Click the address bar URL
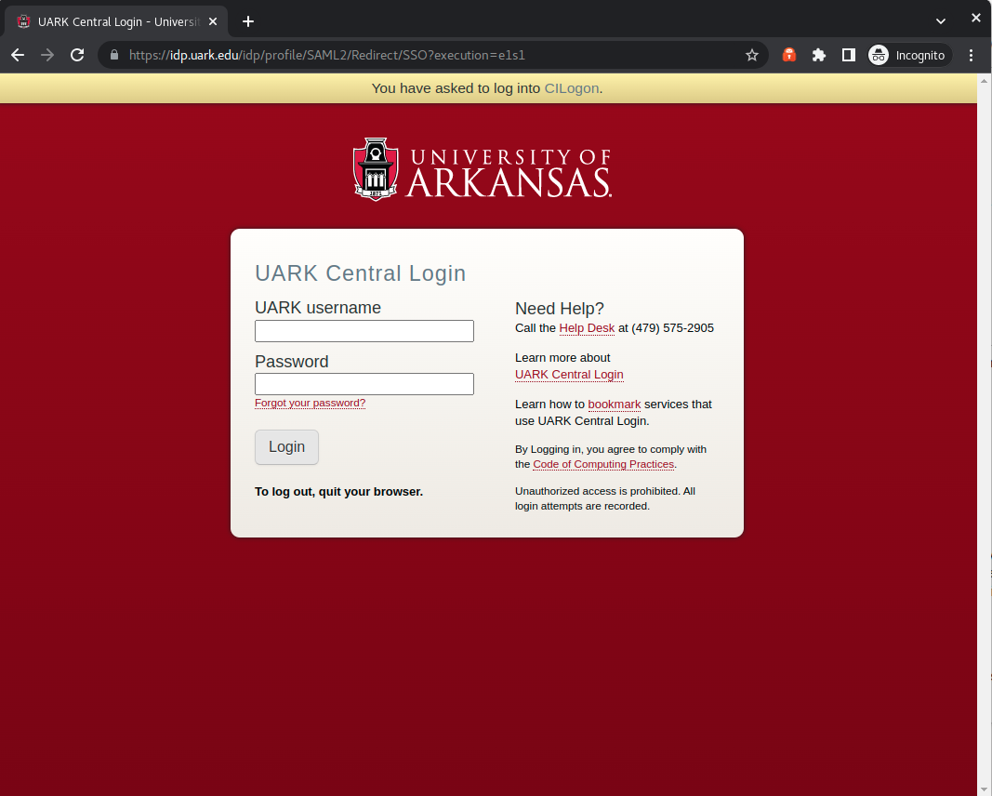The width and height of the screenshot is (992, 796). 327,55
